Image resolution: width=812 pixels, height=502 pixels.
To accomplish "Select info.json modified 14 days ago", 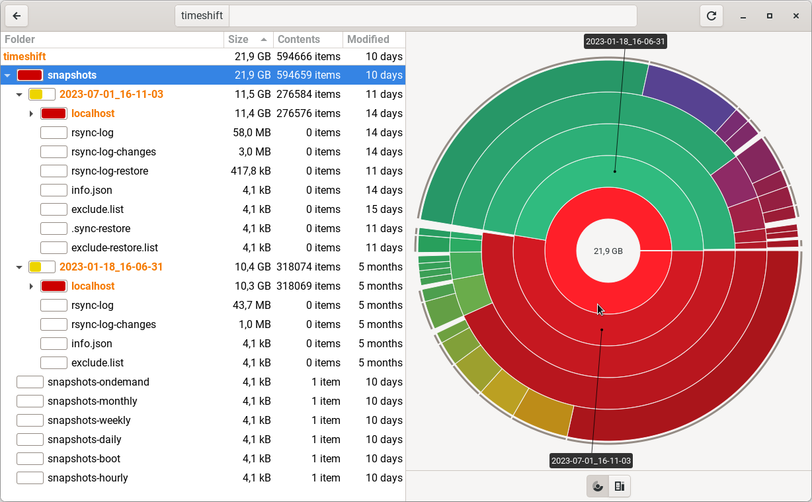I will click(x=202, y=190).
